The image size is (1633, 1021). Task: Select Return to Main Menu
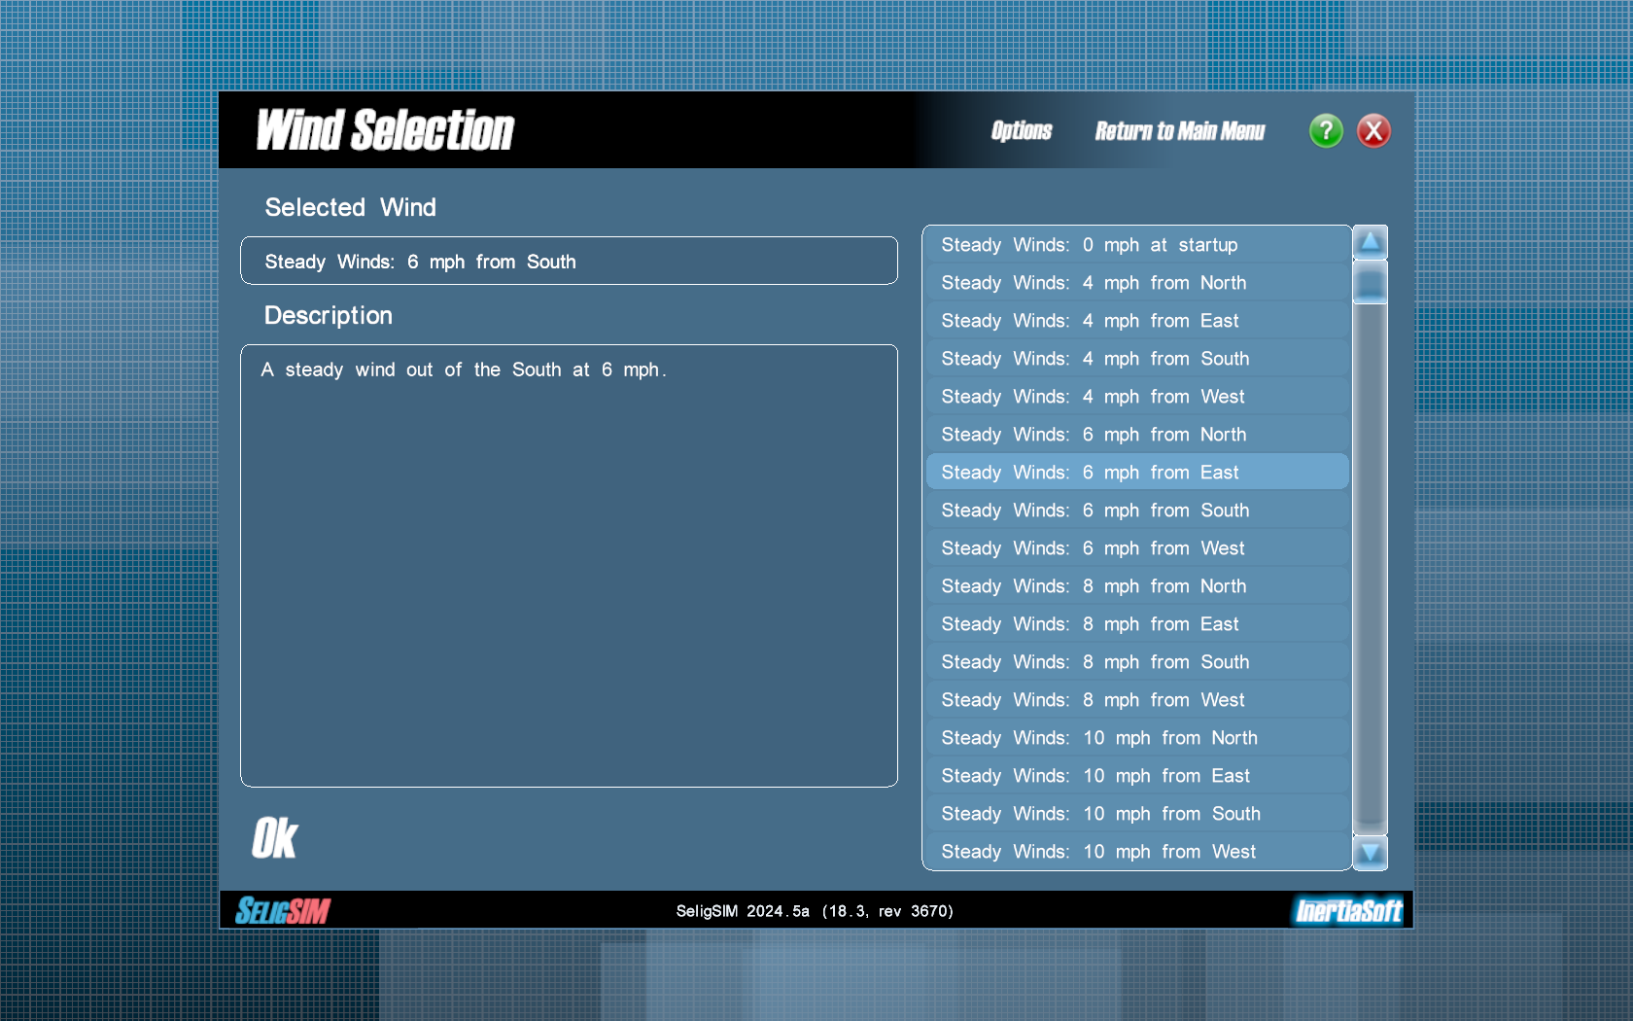1180,131
